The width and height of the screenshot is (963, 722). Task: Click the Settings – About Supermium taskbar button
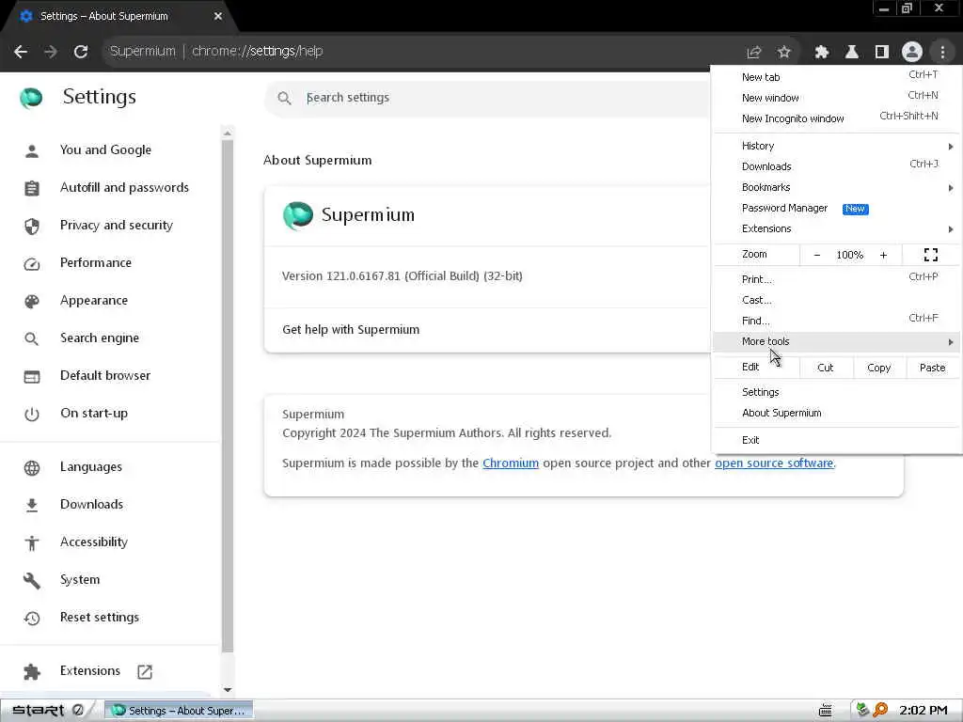[x=179, y=711]
